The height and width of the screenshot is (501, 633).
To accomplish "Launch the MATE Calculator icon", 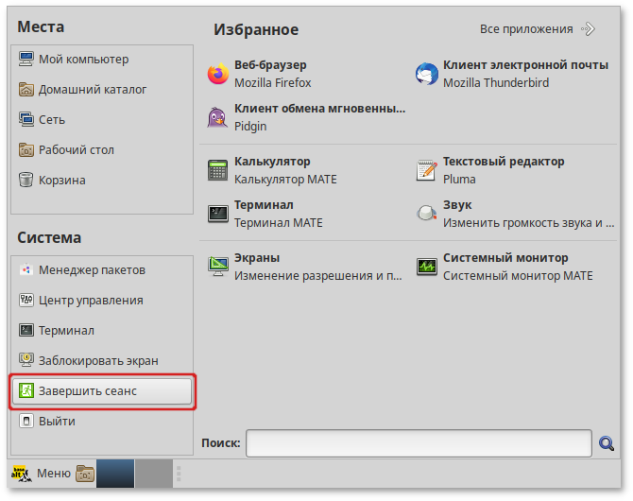I will click(217, 170).
